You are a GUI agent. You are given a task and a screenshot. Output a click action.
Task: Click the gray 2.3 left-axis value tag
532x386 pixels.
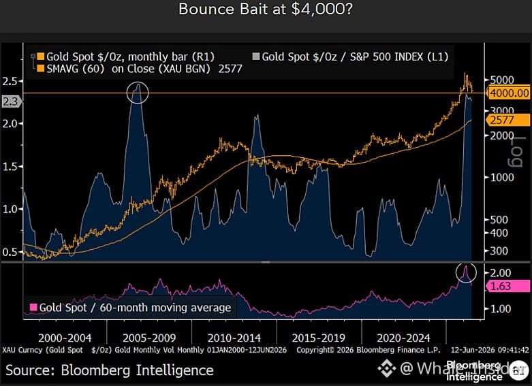tap(11, 101)
